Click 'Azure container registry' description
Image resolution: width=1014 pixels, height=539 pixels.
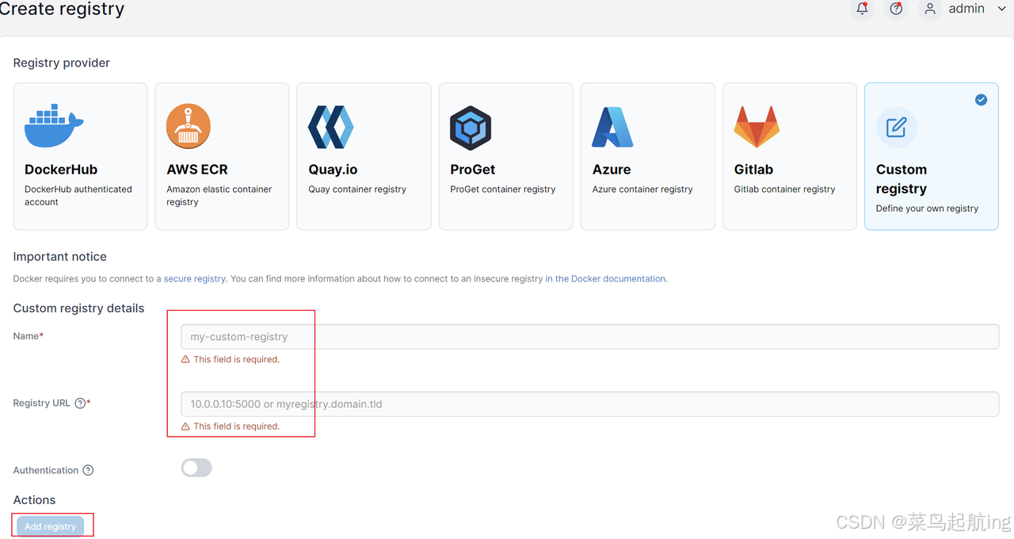[642, 189]
